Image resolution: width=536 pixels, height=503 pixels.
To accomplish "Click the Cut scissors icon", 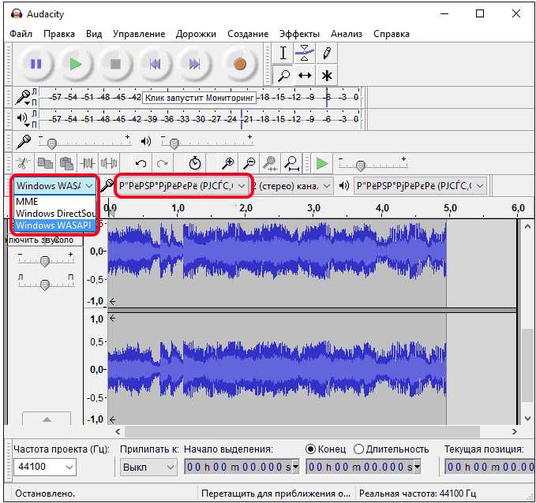I will coord(23,163).
